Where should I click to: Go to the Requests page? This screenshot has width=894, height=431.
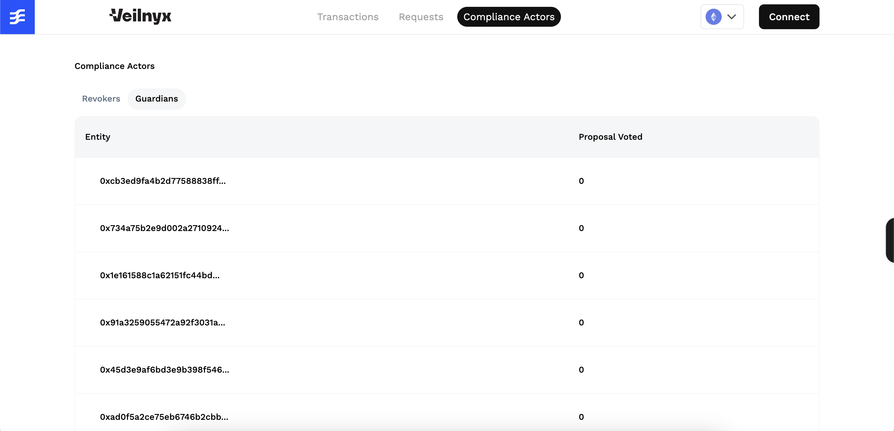coord(421,17)
